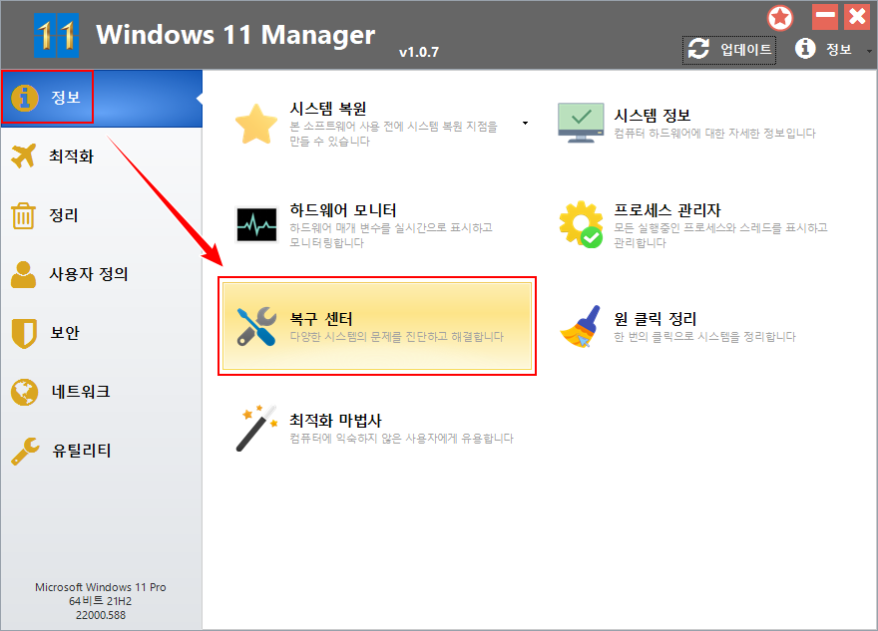
Task: Click the build number 22000.588
Action: 101,615
